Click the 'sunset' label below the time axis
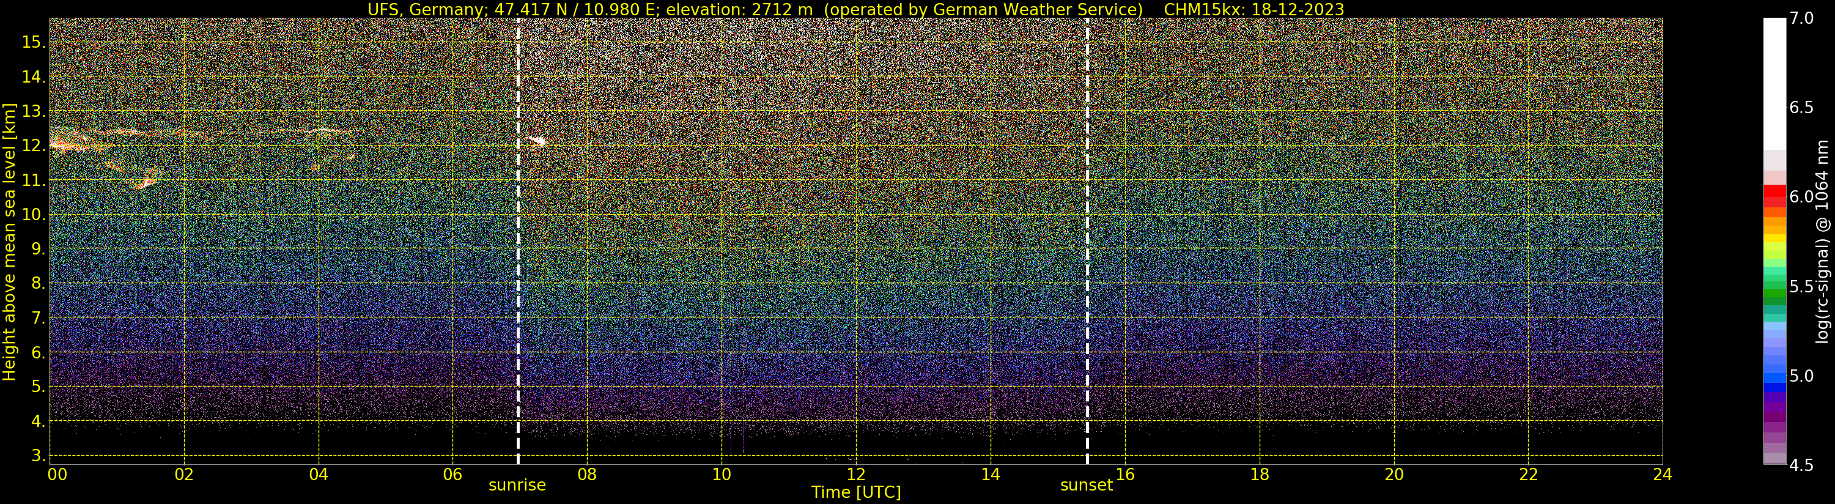The height and width of the screenshot is (504, 1835). coord(1087,485)
